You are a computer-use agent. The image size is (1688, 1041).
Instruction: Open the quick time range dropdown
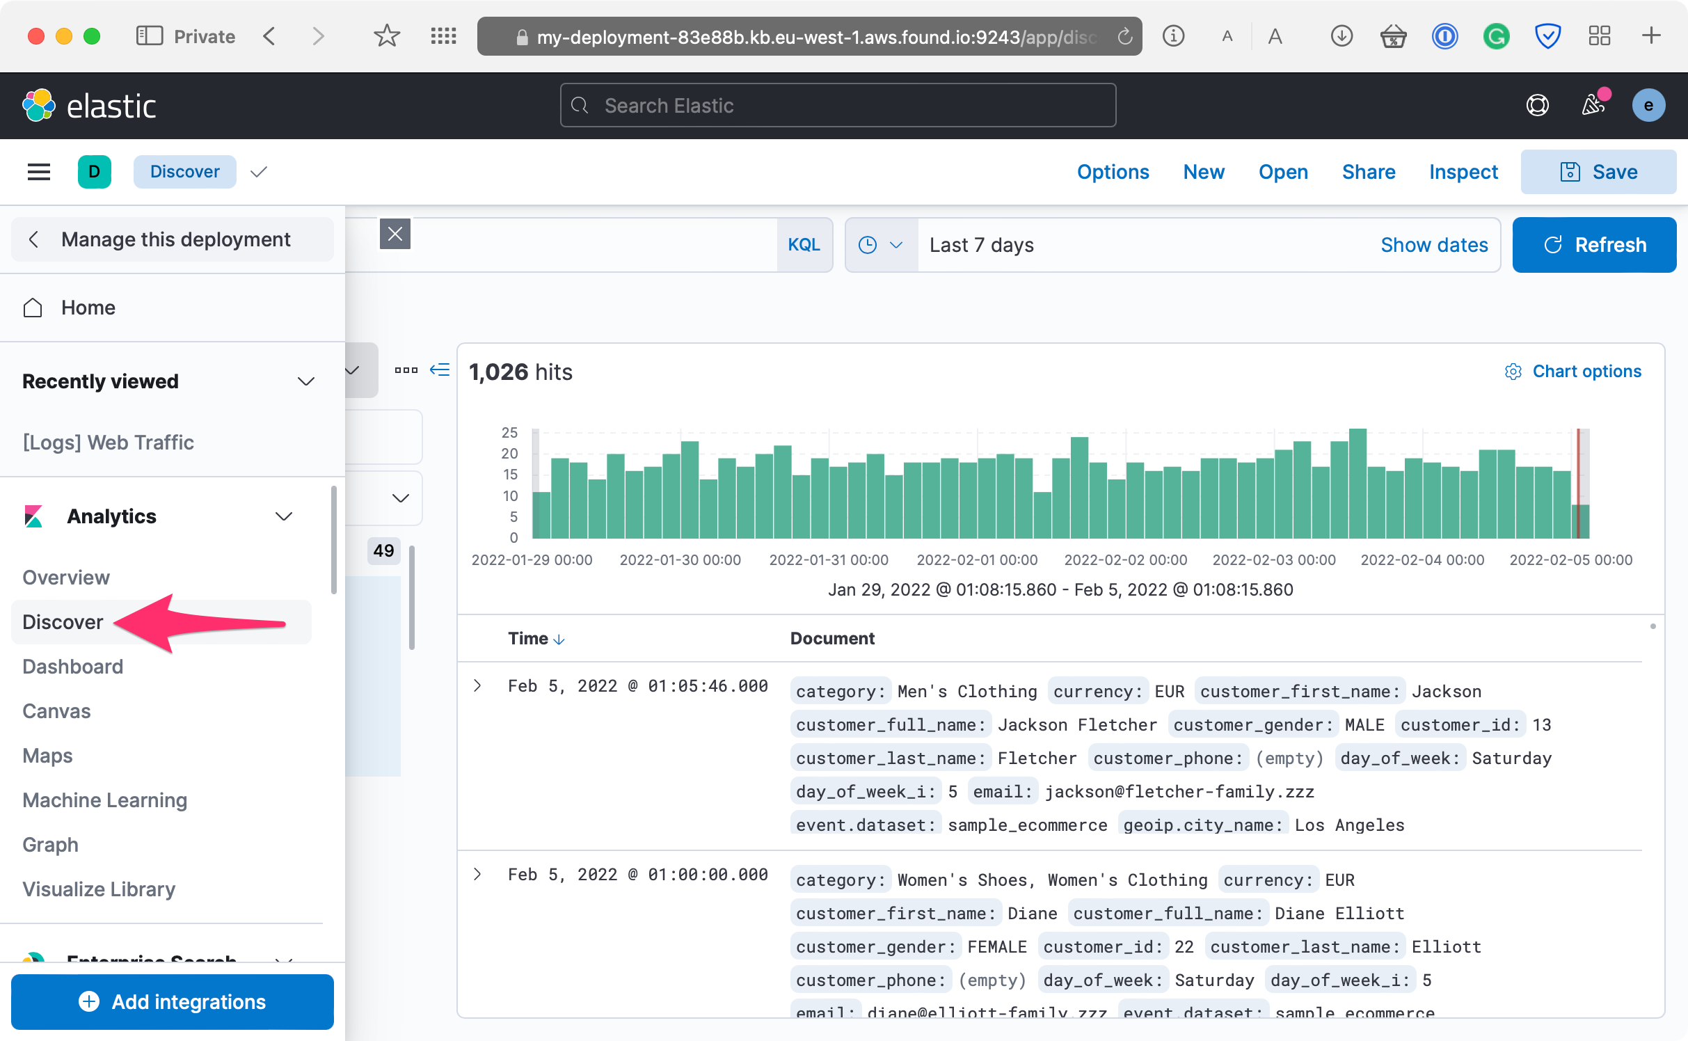coord(880,245)
